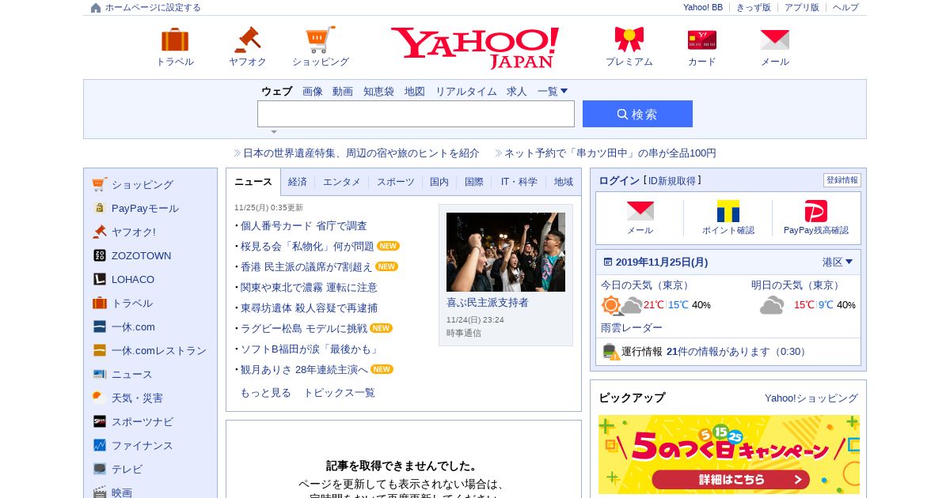Expand the 一覧 search category dropdown
The image size is (950, 498).
(553, 91)
